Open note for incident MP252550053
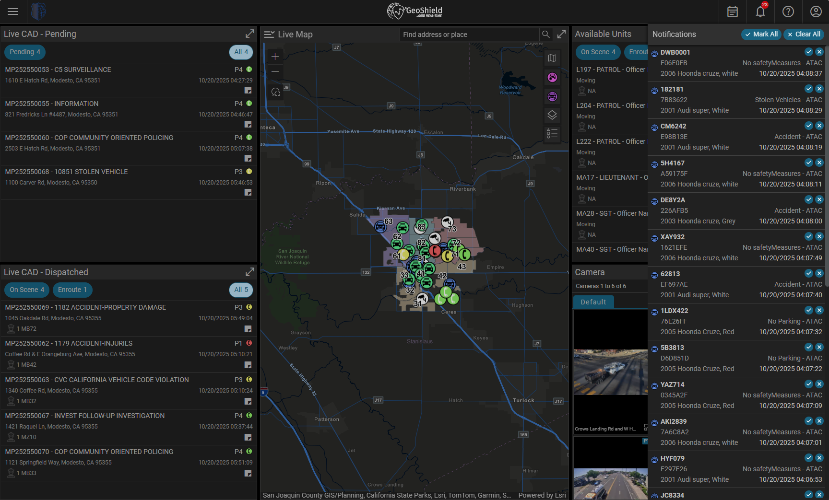The image size is (829, 500). click(x=248, y=90)
